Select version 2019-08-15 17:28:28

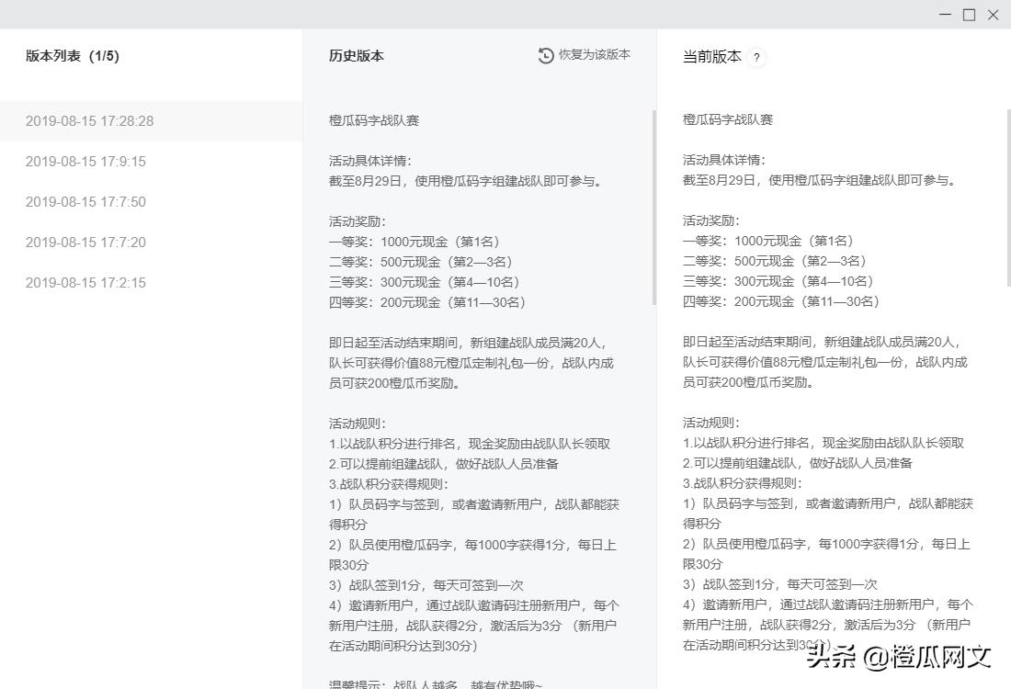[x=89, y=120]
